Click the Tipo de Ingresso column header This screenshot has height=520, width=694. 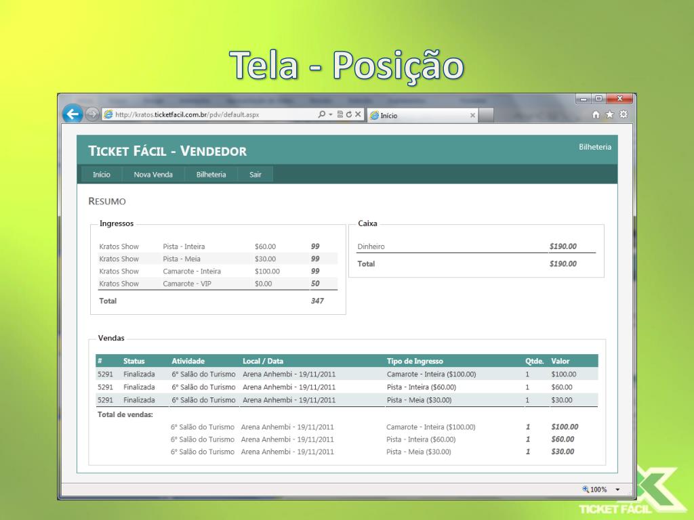coord(415,361)
